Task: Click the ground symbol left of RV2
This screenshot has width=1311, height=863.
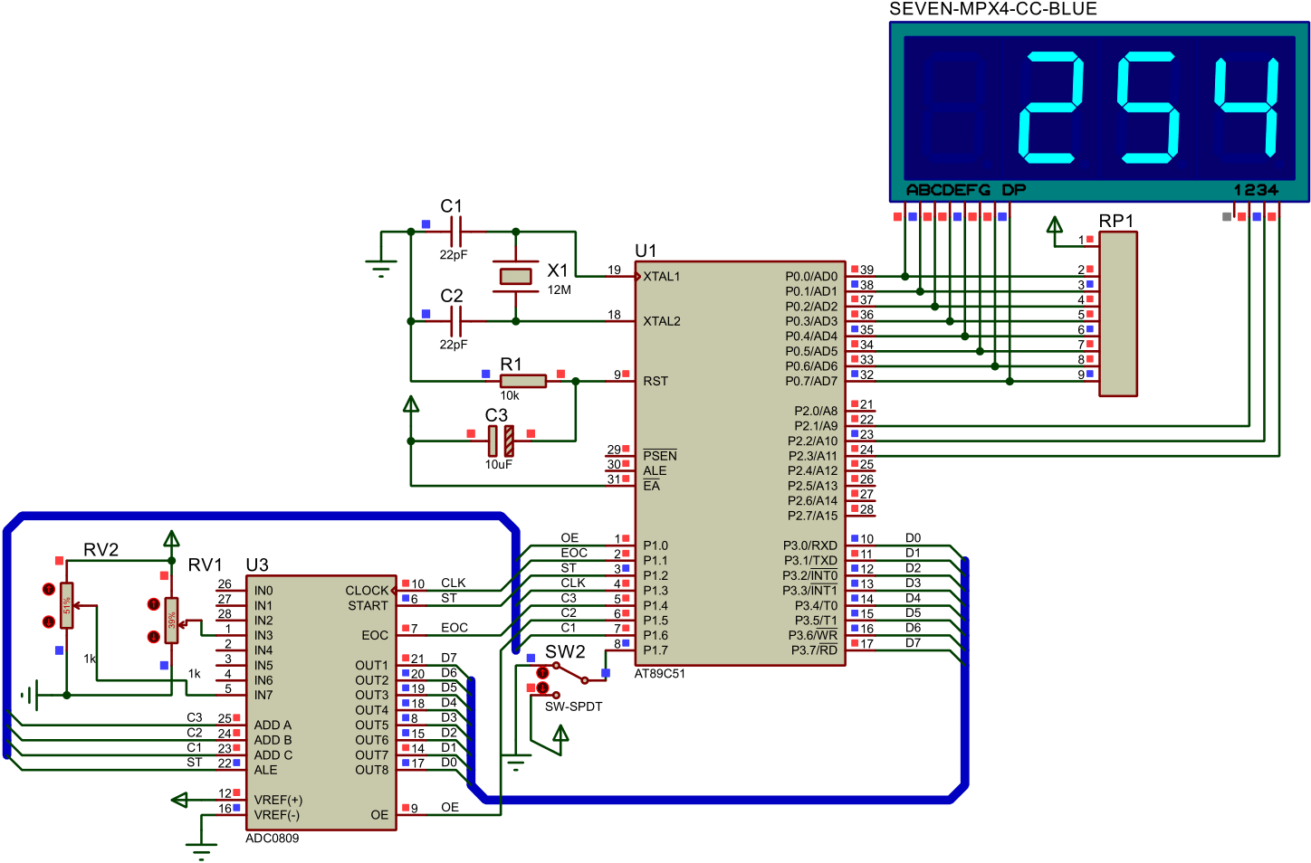Action: pyautogui.click(x=30, y=695)
